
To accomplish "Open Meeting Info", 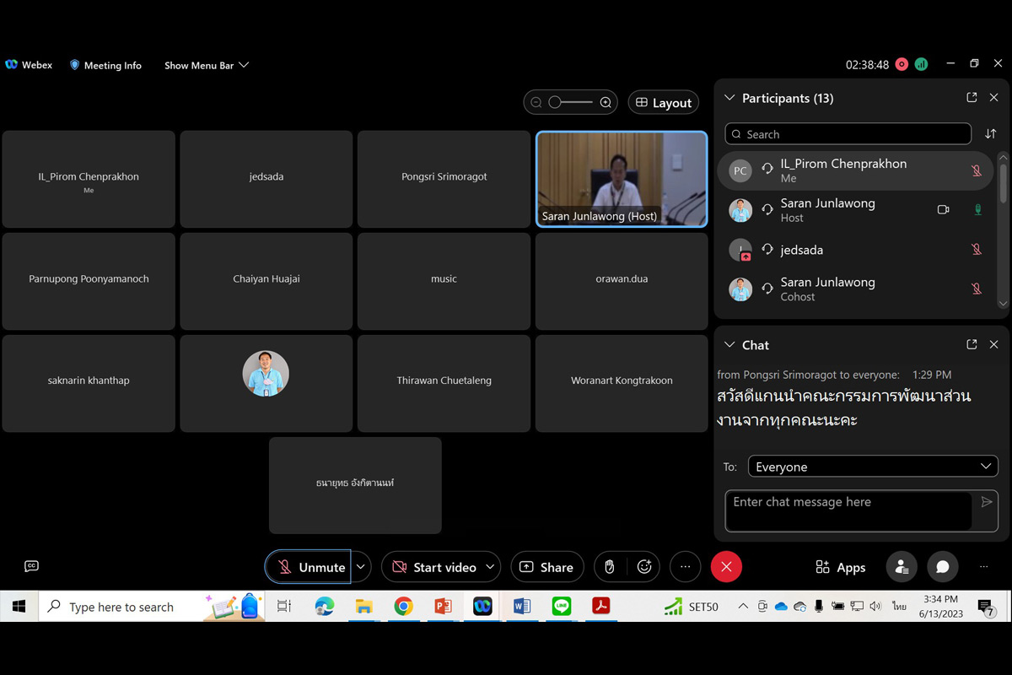I will click(105, 65).
